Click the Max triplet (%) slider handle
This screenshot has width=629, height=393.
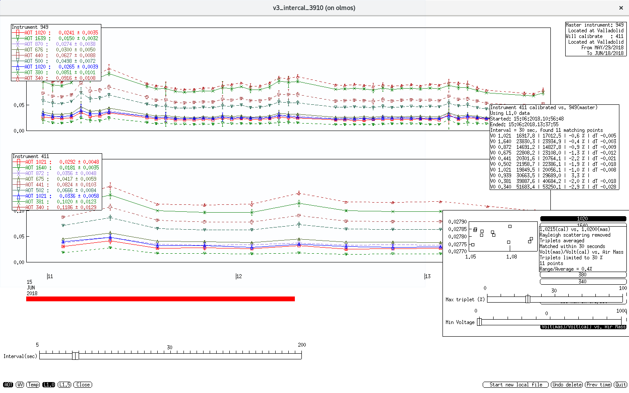[528, 299]
